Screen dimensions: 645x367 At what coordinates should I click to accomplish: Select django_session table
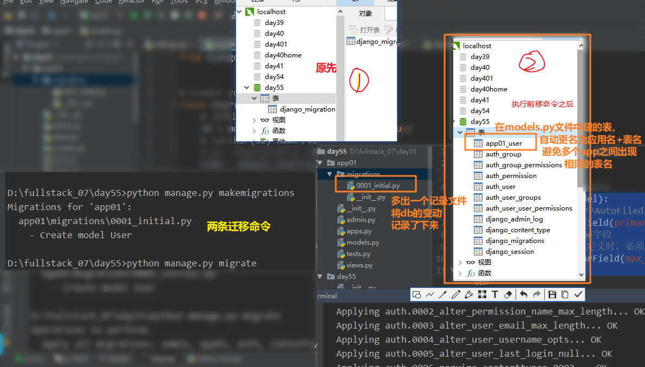pyautogui.click(x=510, y=252)
